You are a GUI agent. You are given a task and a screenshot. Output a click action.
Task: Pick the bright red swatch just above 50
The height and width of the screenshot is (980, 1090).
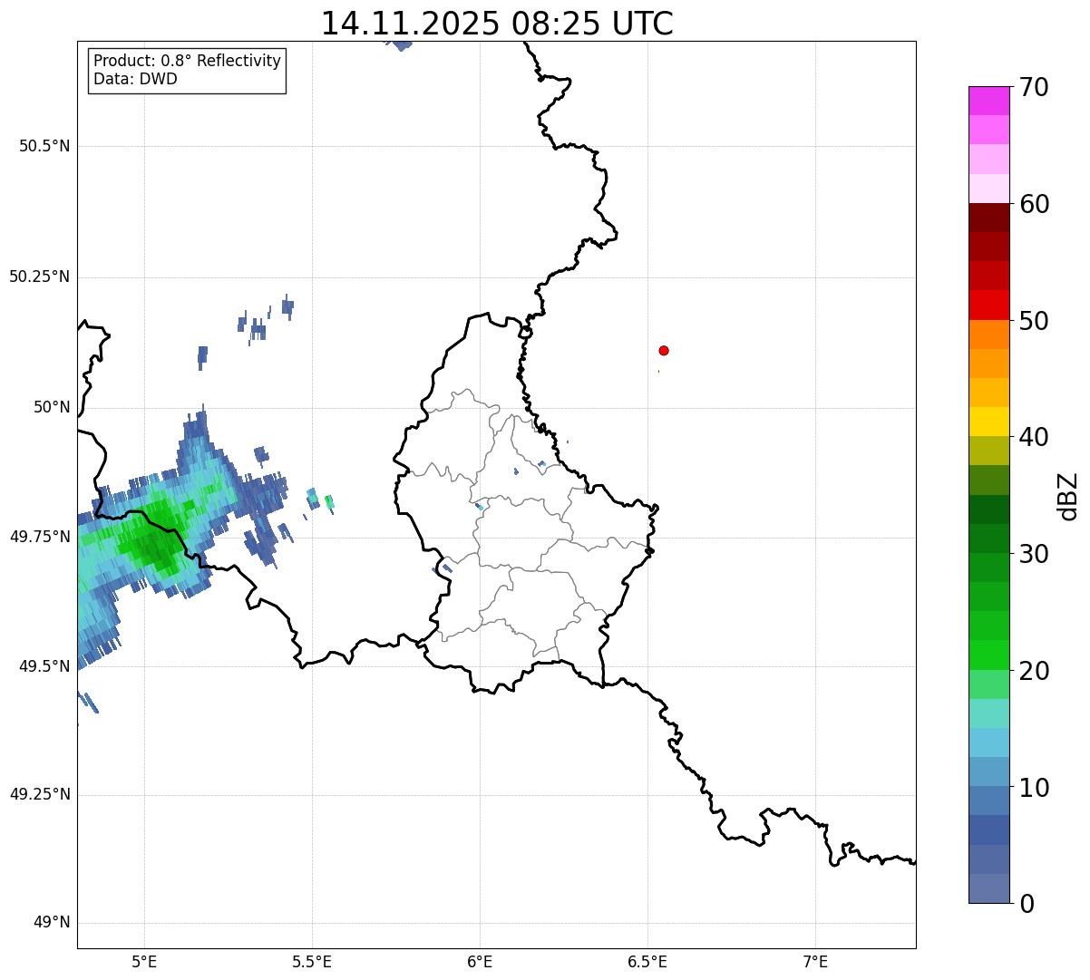989,306
